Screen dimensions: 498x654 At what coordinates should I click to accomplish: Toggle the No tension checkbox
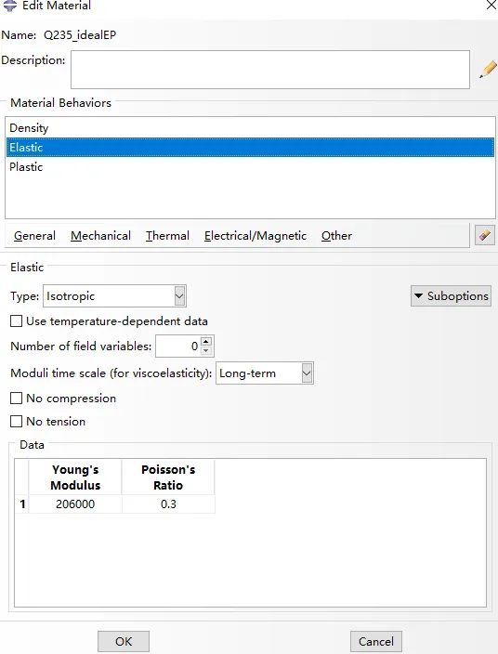[x=17, y=421]
